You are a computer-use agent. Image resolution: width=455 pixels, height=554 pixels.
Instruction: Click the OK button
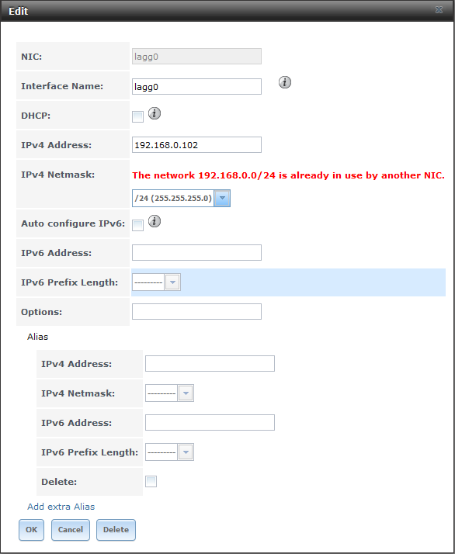click(x=32, y=530)
